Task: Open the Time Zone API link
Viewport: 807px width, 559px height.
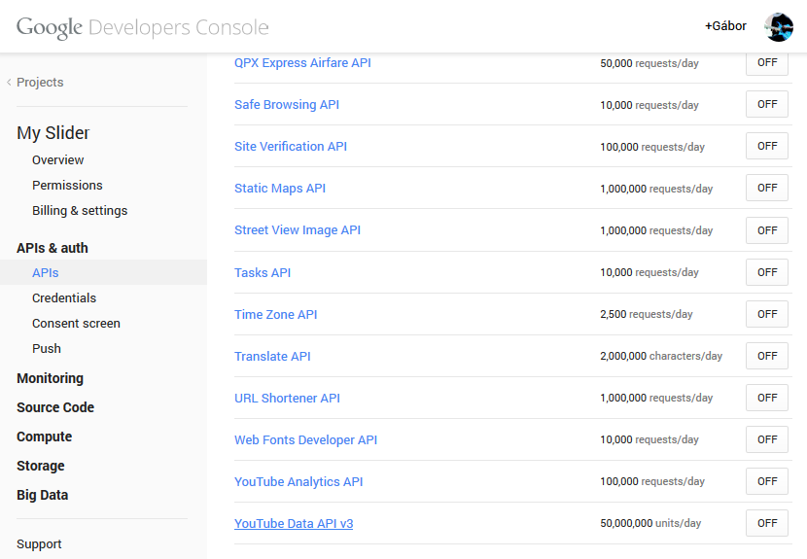Action: (275, 315)
